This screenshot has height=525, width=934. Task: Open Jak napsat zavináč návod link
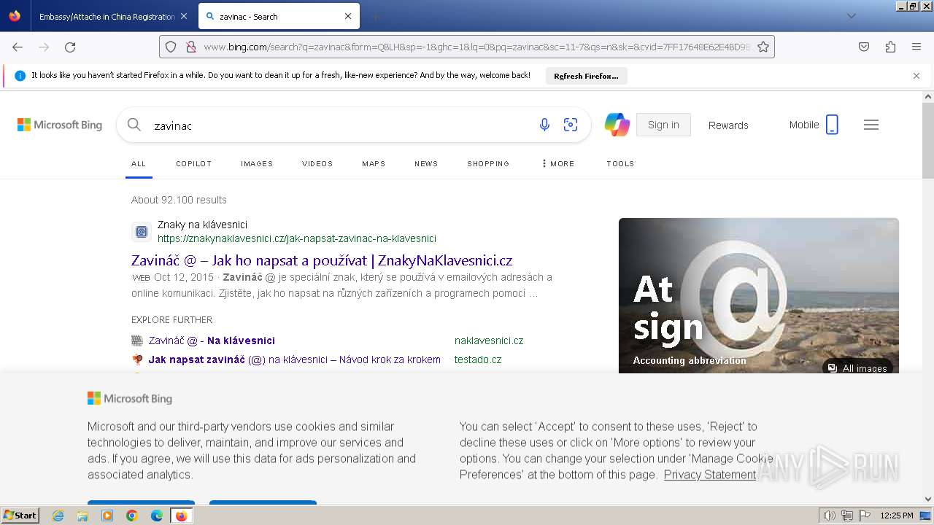294,359
